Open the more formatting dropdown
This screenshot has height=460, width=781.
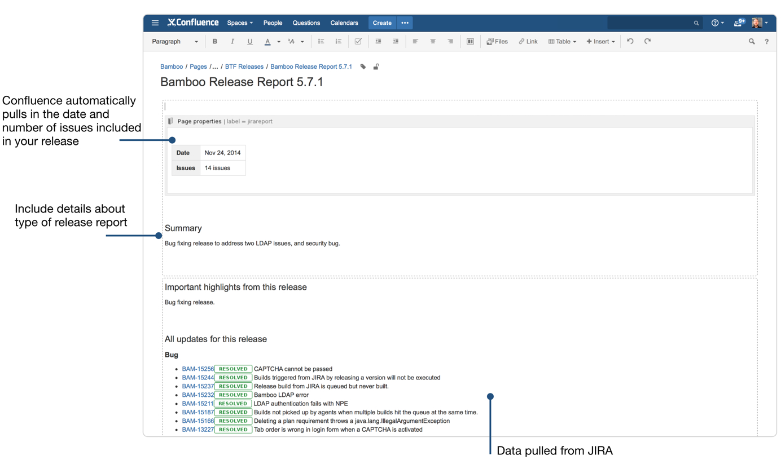[x=296, y=42]
